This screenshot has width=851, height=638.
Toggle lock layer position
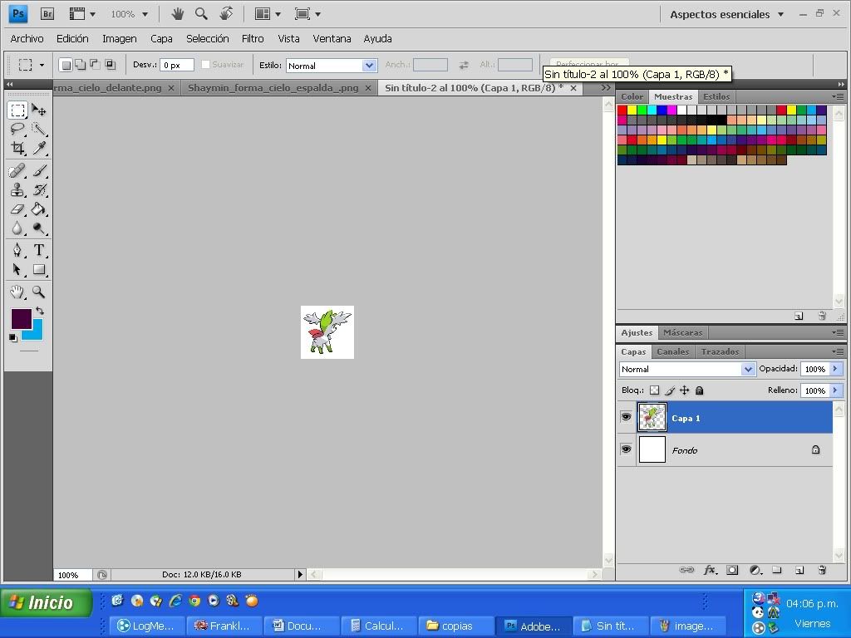pos(685,390)
